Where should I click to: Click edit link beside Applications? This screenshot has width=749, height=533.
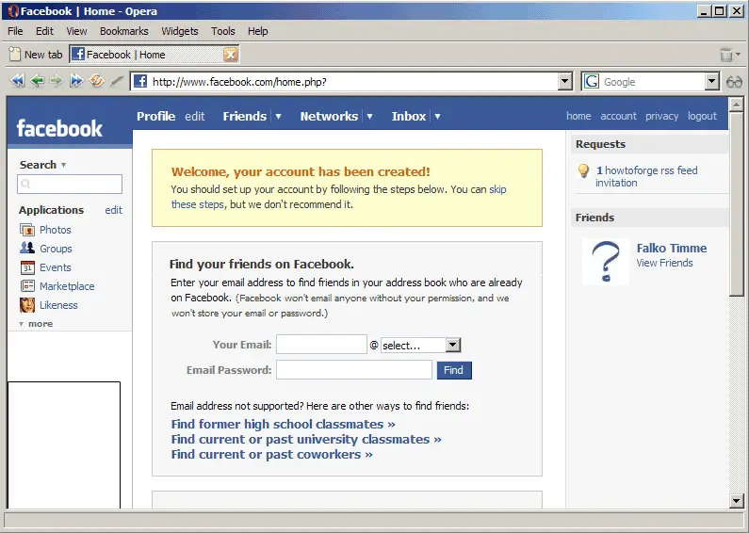[113, 210]
